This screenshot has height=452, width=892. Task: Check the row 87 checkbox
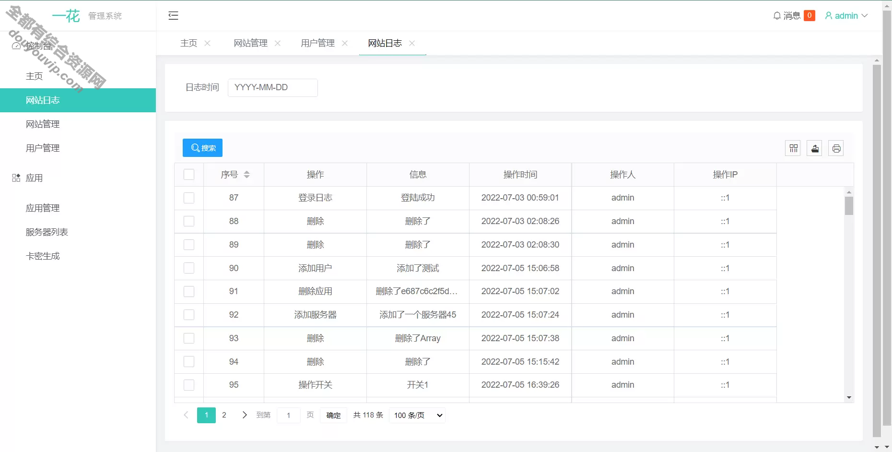click(189, 198)
